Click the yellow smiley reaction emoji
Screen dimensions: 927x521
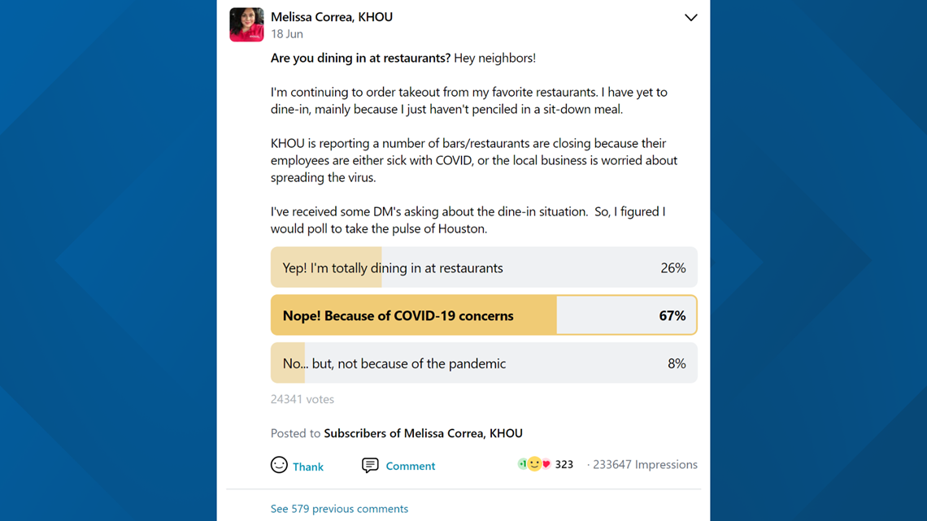click(x=534, y=464)
